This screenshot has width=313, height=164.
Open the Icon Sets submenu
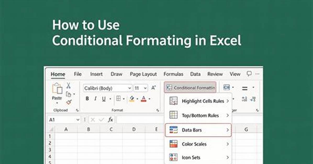click(198, 157)
